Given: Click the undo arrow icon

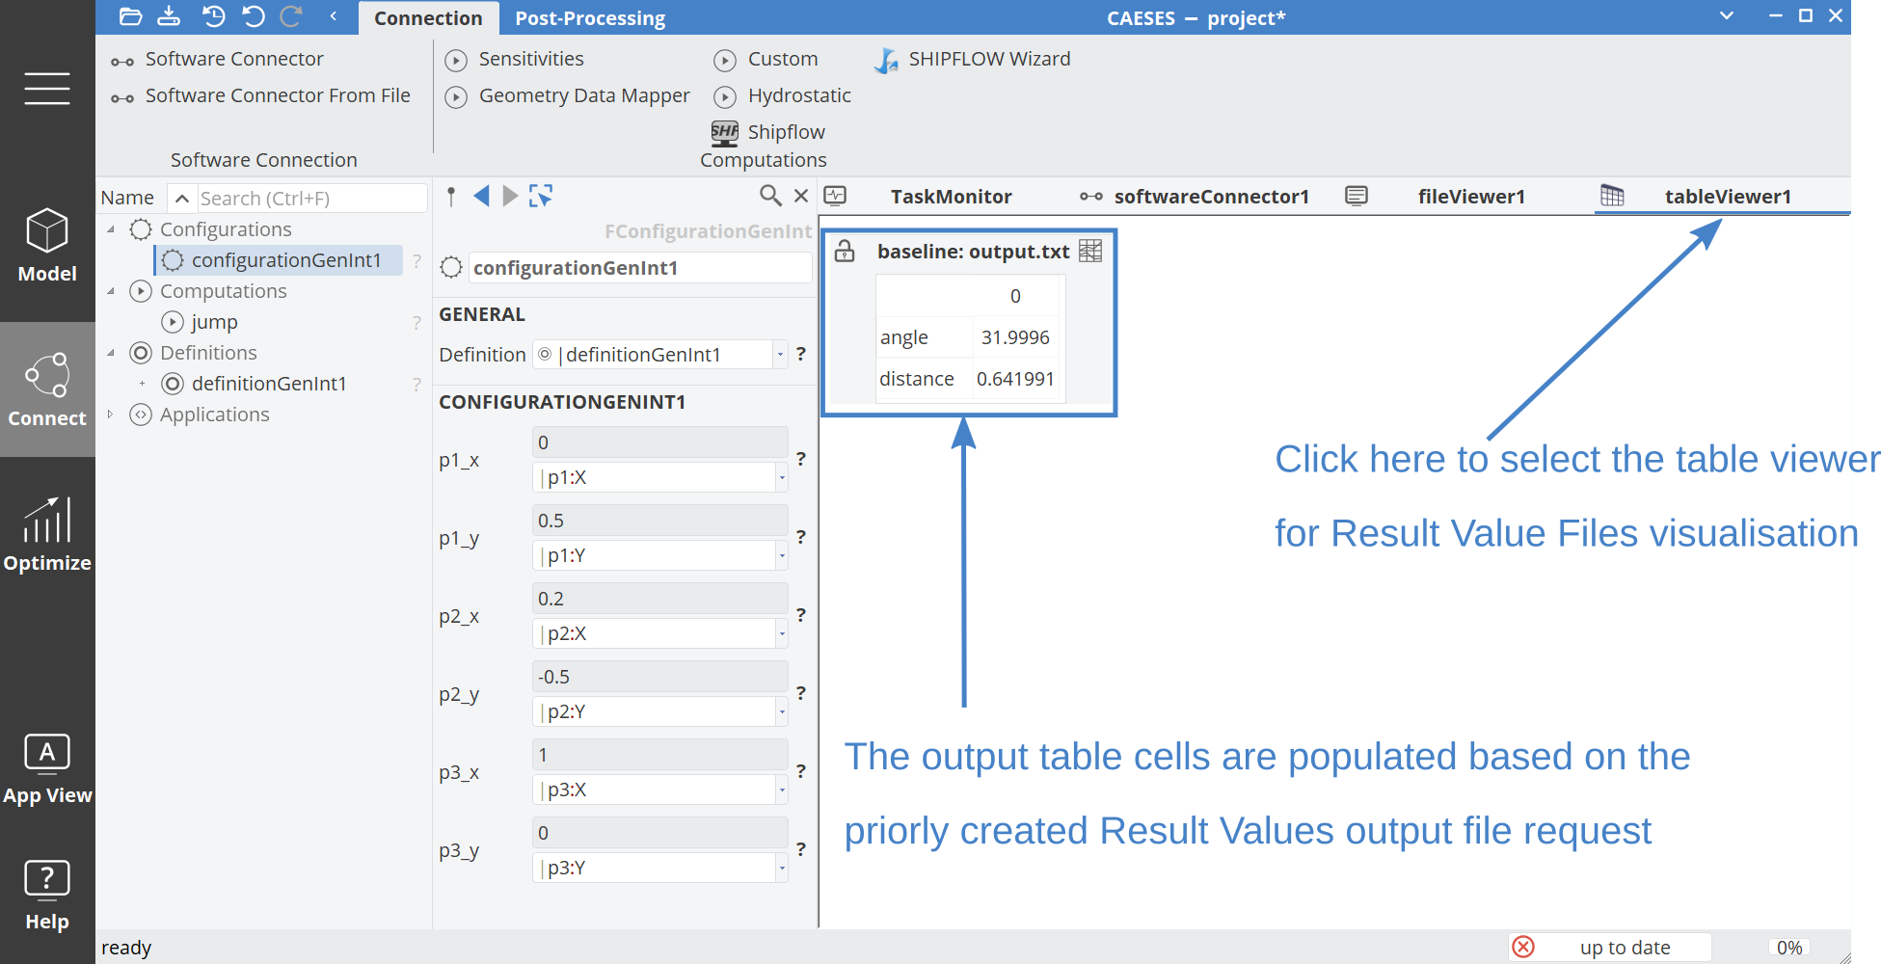Looking at the screenshot, I should pyautogui.click(x=254, y=16).
